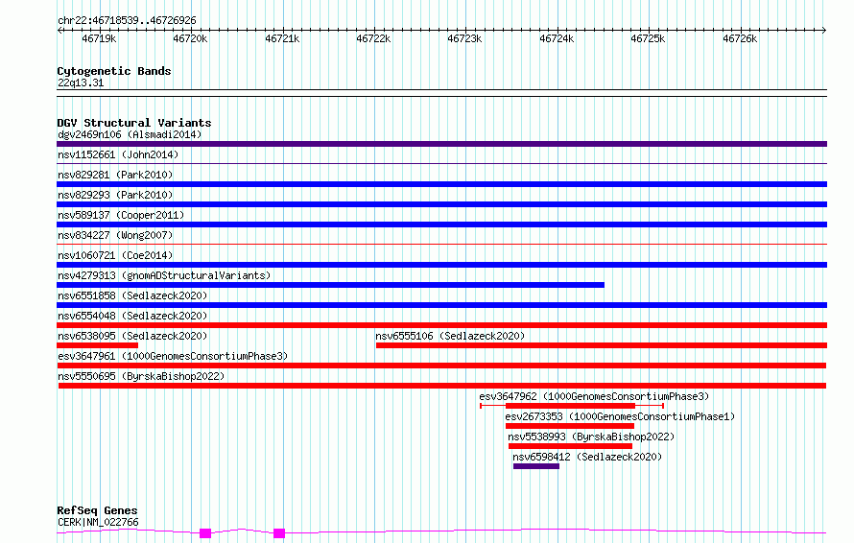Click the nsv589137 (Cooper2011) label
This screenshot has height=543, width=854.
pyautogui.click(x=121, y=215)
